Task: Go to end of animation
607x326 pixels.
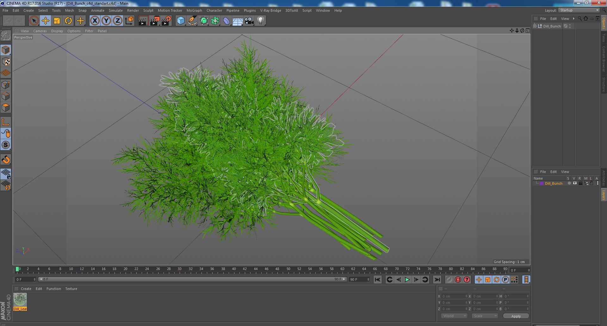Action: [x=437, y=280]
